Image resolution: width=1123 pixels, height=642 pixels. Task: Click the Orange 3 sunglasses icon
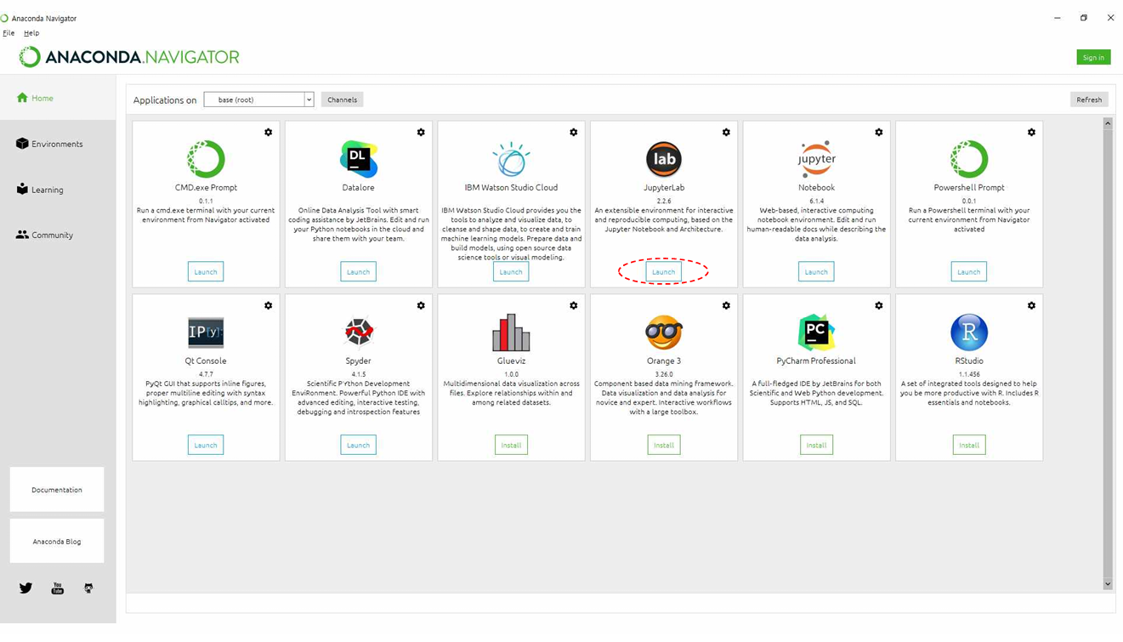pyautogui.click(x=663, y=332)
